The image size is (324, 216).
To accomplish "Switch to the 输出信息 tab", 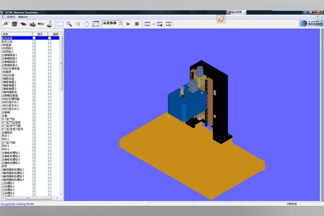I will (x=236, y=13).
